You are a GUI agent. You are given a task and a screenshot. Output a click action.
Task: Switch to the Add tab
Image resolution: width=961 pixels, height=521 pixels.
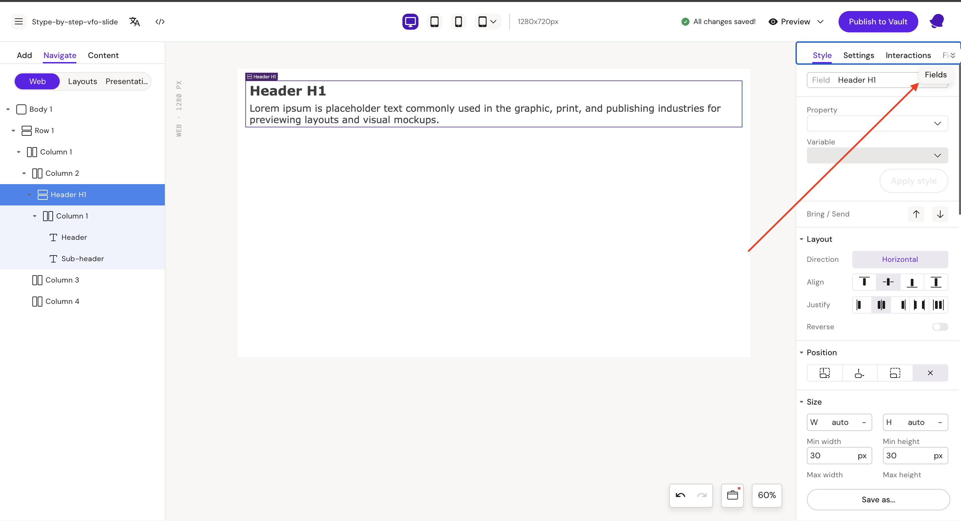click(x=24, y=55)
